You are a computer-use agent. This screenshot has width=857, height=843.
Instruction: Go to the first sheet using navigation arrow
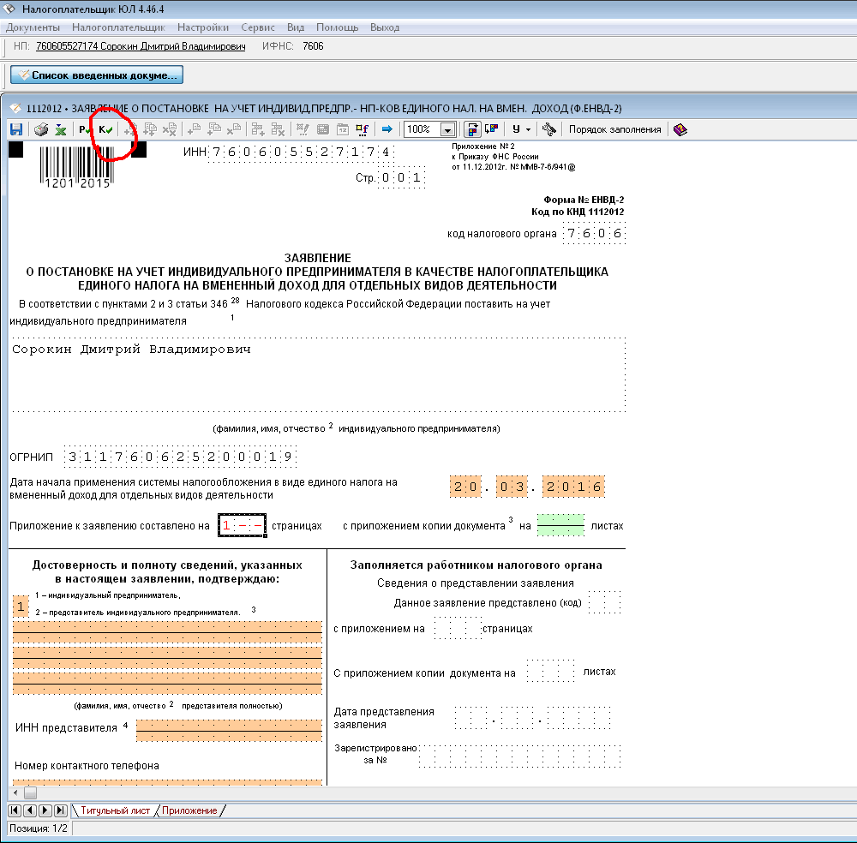click(14, 810)
